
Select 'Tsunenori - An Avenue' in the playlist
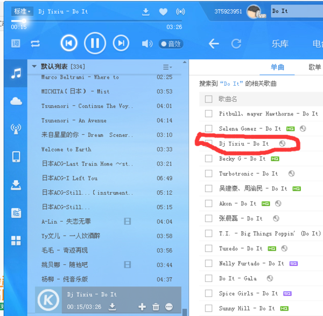74,120
